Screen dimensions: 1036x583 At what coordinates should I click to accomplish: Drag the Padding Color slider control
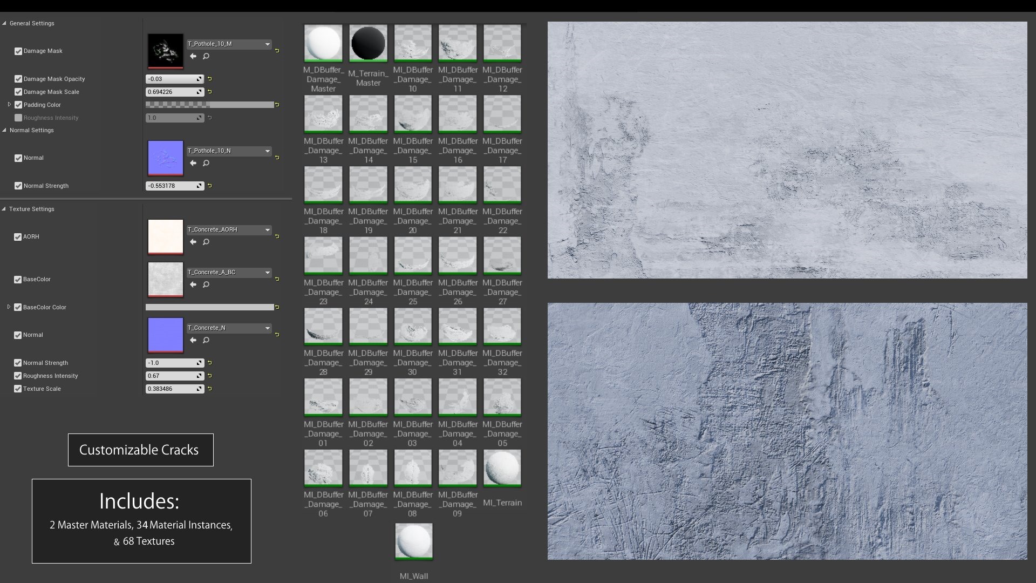210,105
